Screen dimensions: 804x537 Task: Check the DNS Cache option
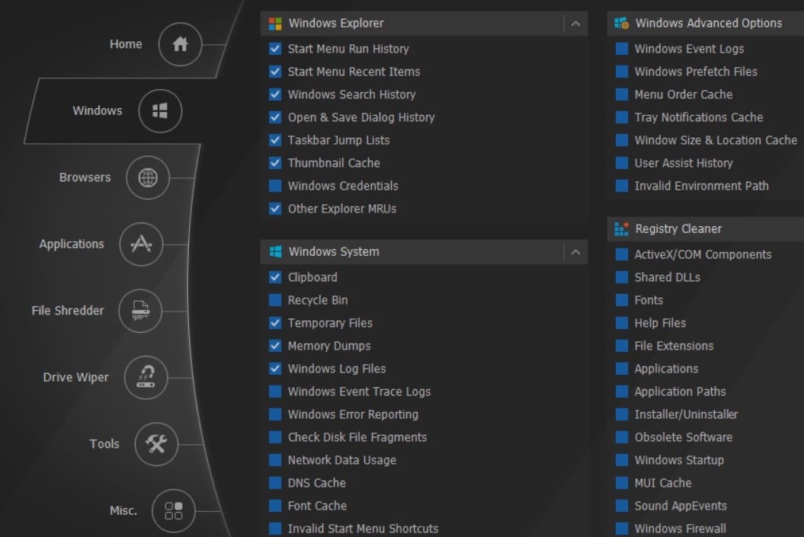[275, 483]
